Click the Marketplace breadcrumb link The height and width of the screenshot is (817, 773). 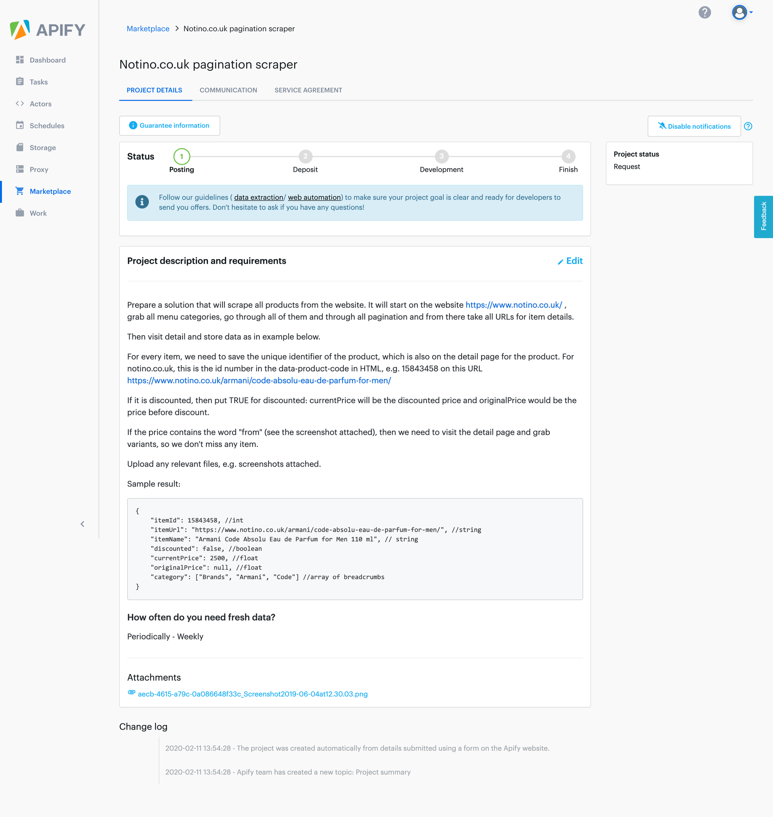tap(148, 29)
